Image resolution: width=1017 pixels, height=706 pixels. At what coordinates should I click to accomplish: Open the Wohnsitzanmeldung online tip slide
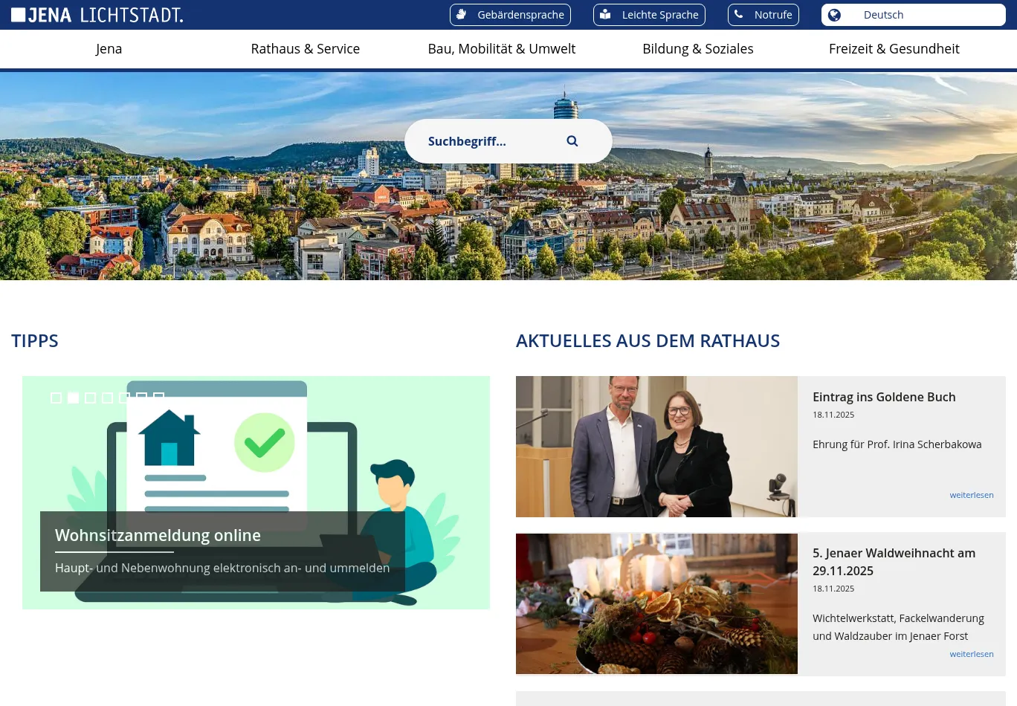(158, 536)
